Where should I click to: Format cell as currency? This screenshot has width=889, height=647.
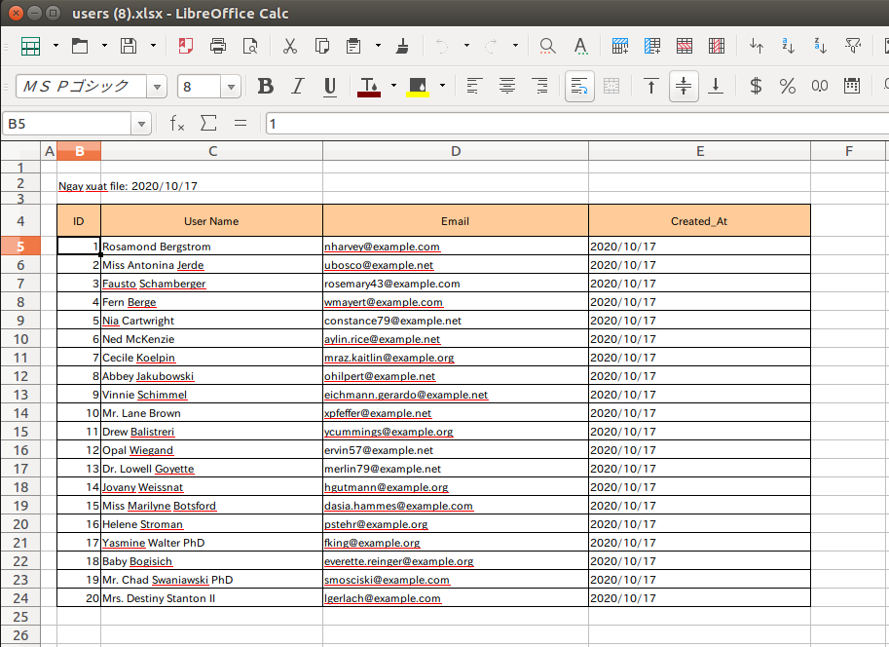(756, 87)
